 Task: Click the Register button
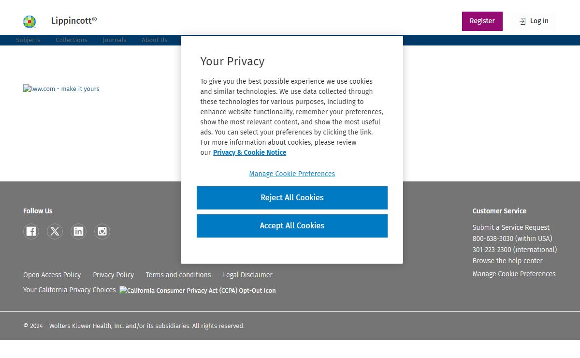(x=482, y=21)
